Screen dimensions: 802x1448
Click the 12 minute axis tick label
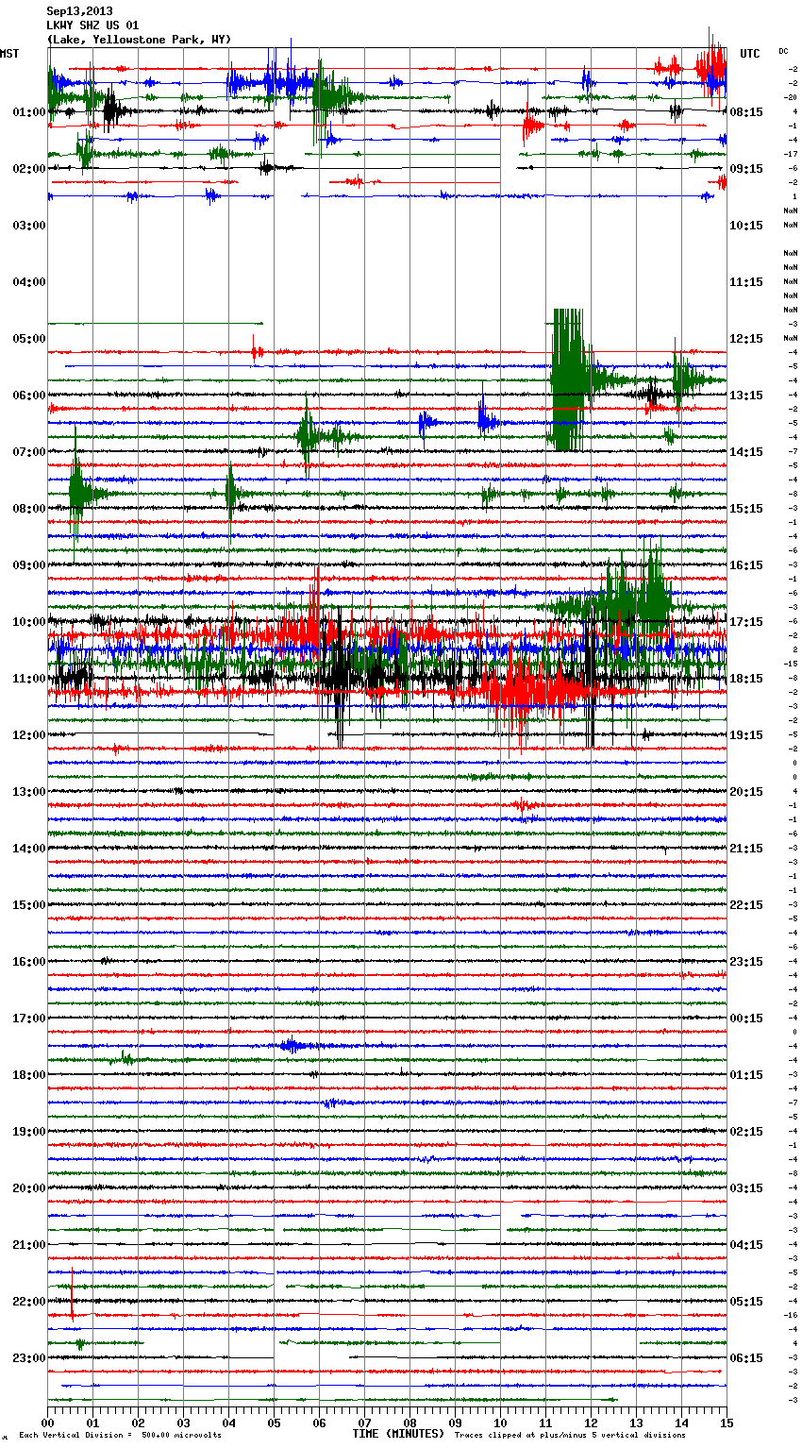pyautogui.click(x=591, y=1423)
